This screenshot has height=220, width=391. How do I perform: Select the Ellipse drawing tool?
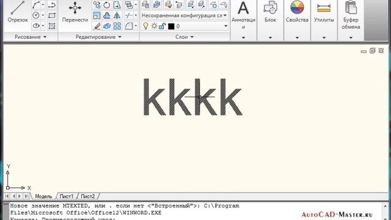click(36, 26)
